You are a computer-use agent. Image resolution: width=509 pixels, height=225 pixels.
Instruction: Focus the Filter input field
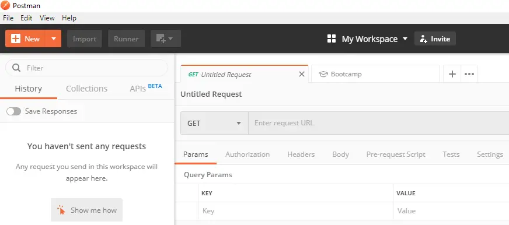coord(86,68)
